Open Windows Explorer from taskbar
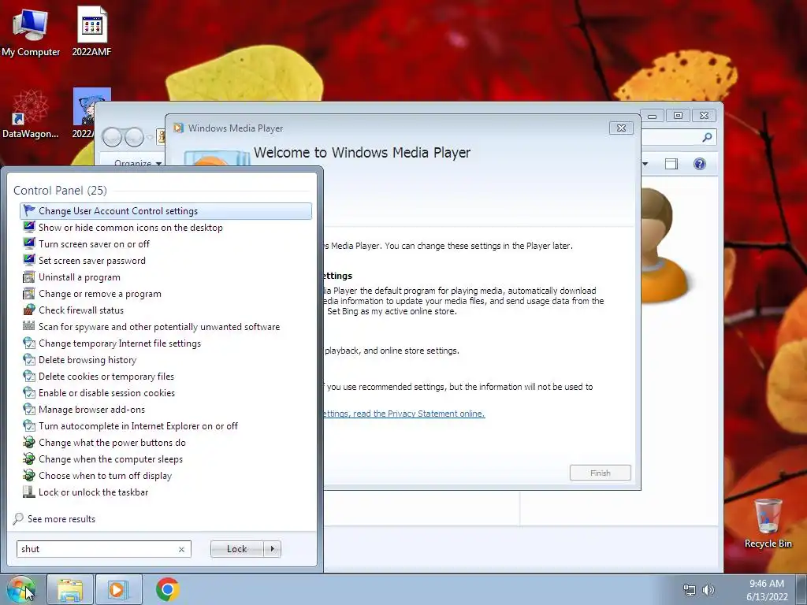Image resolution: width=807 pixels, height=605 pixels. (70, 589)
